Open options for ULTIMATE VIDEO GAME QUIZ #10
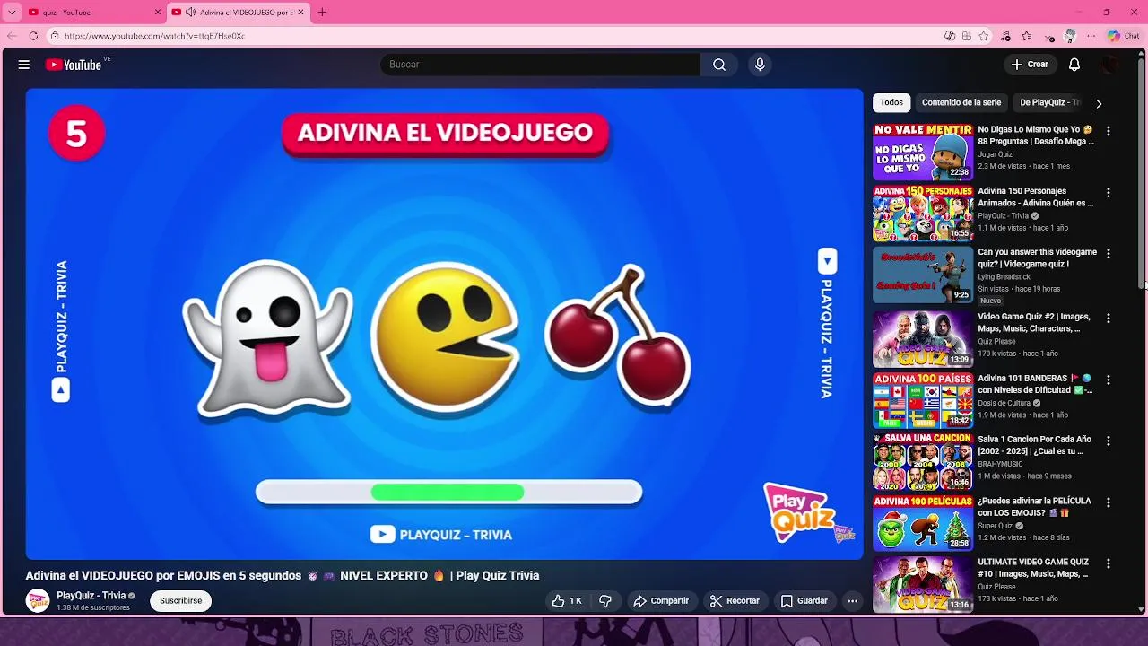This screenshot has width=1148, height=646. click(x=1109, y=564)
